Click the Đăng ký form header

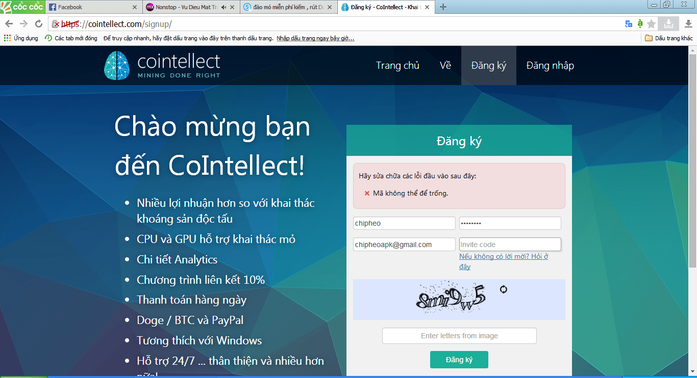coord(459,141)
